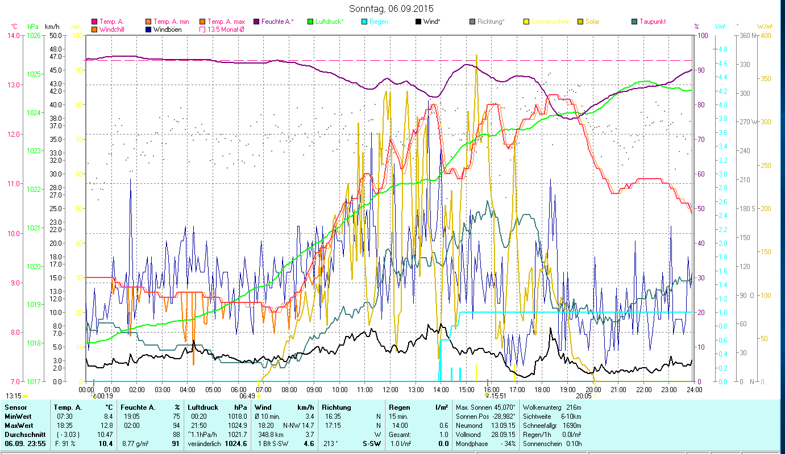Click the current pressure value 1024.6

pyautogui.click(x=236, y=444)
